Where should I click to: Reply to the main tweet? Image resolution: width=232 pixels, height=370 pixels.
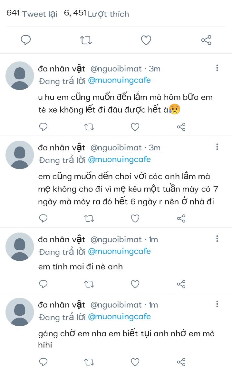click(26, 40)
